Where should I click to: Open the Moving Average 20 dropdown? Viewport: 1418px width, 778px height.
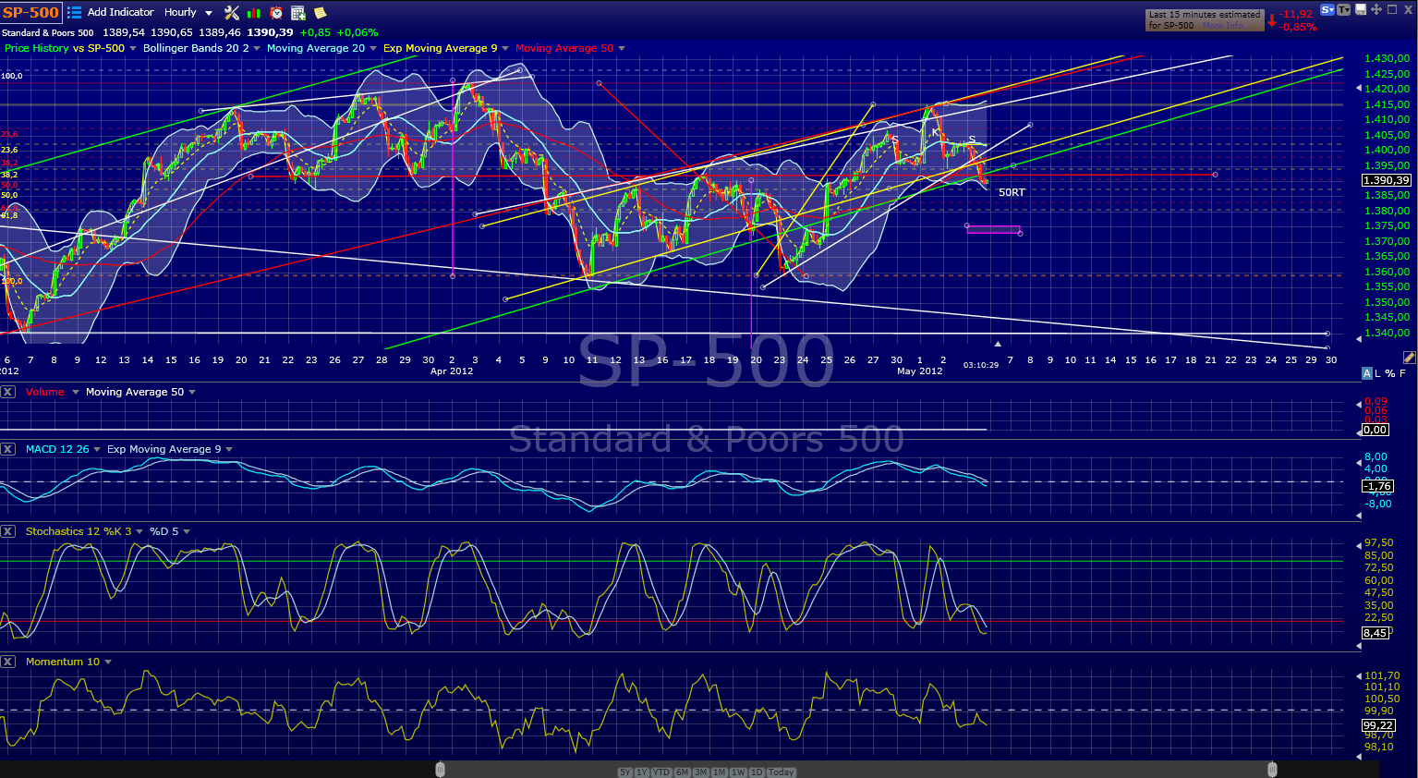coord(373,48)
